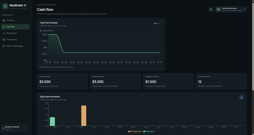254x135 pixels.
Task: Click the Receipts in horizon $3,000 value
Action: coord(98,82)
